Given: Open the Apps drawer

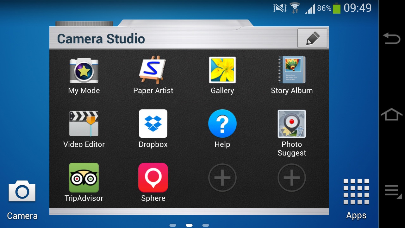Looking at the screenshot, I should coord(356,199).
